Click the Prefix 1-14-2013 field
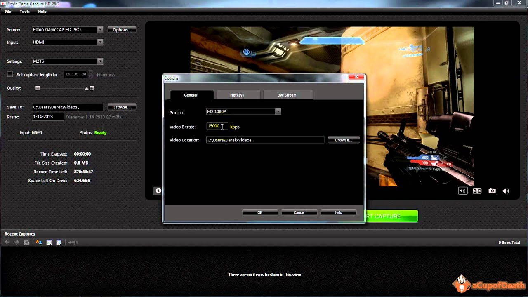 (48, 117)
